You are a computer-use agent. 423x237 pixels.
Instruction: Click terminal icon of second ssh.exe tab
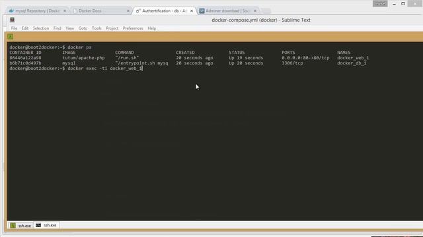[x=38, y=225]
